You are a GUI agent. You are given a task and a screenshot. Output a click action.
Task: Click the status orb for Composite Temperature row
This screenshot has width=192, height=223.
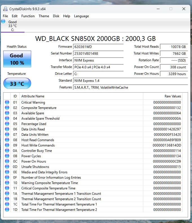(x=7, y=108)
